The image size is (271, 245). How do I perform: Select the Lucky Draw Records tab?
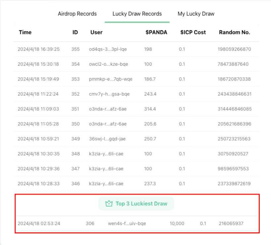coord(137,14)
